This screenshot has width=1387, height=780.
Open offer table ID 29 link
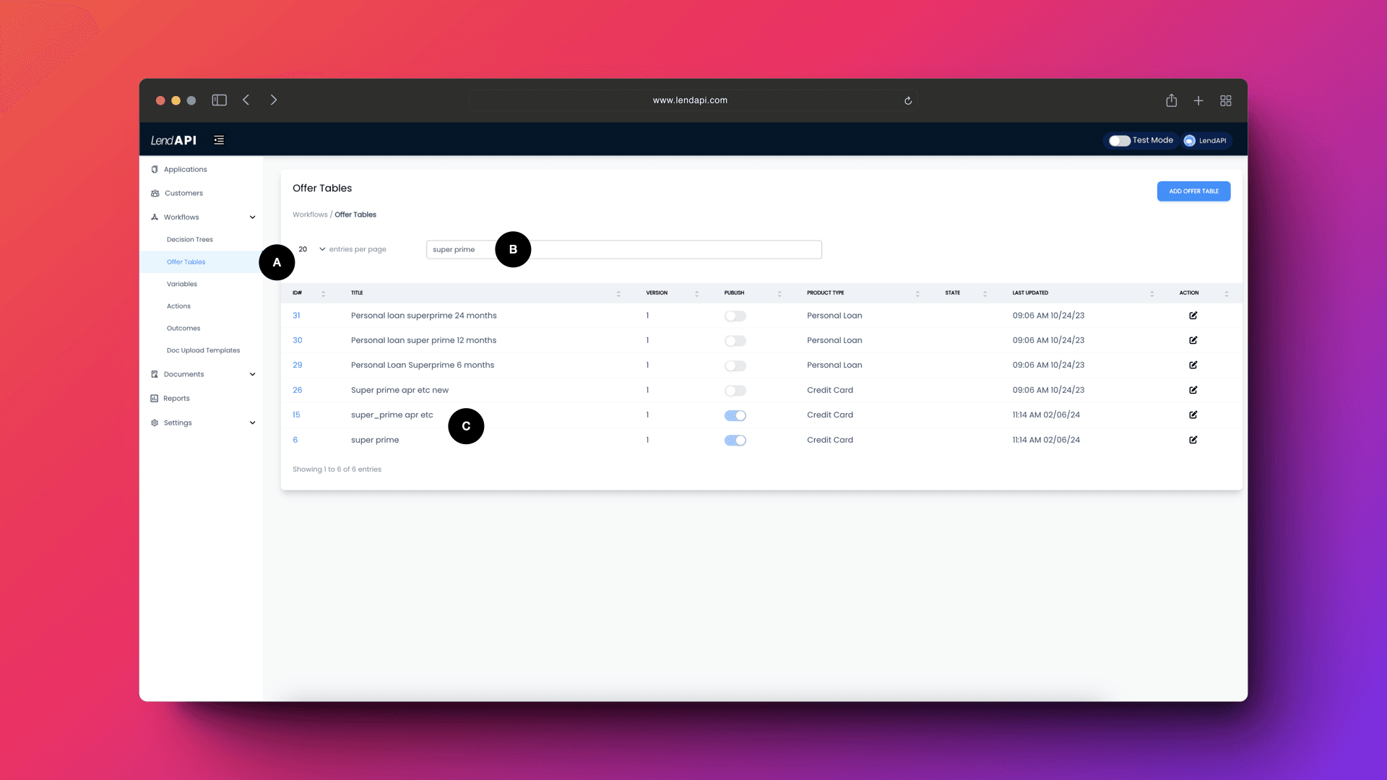click(x=297, y=365)
